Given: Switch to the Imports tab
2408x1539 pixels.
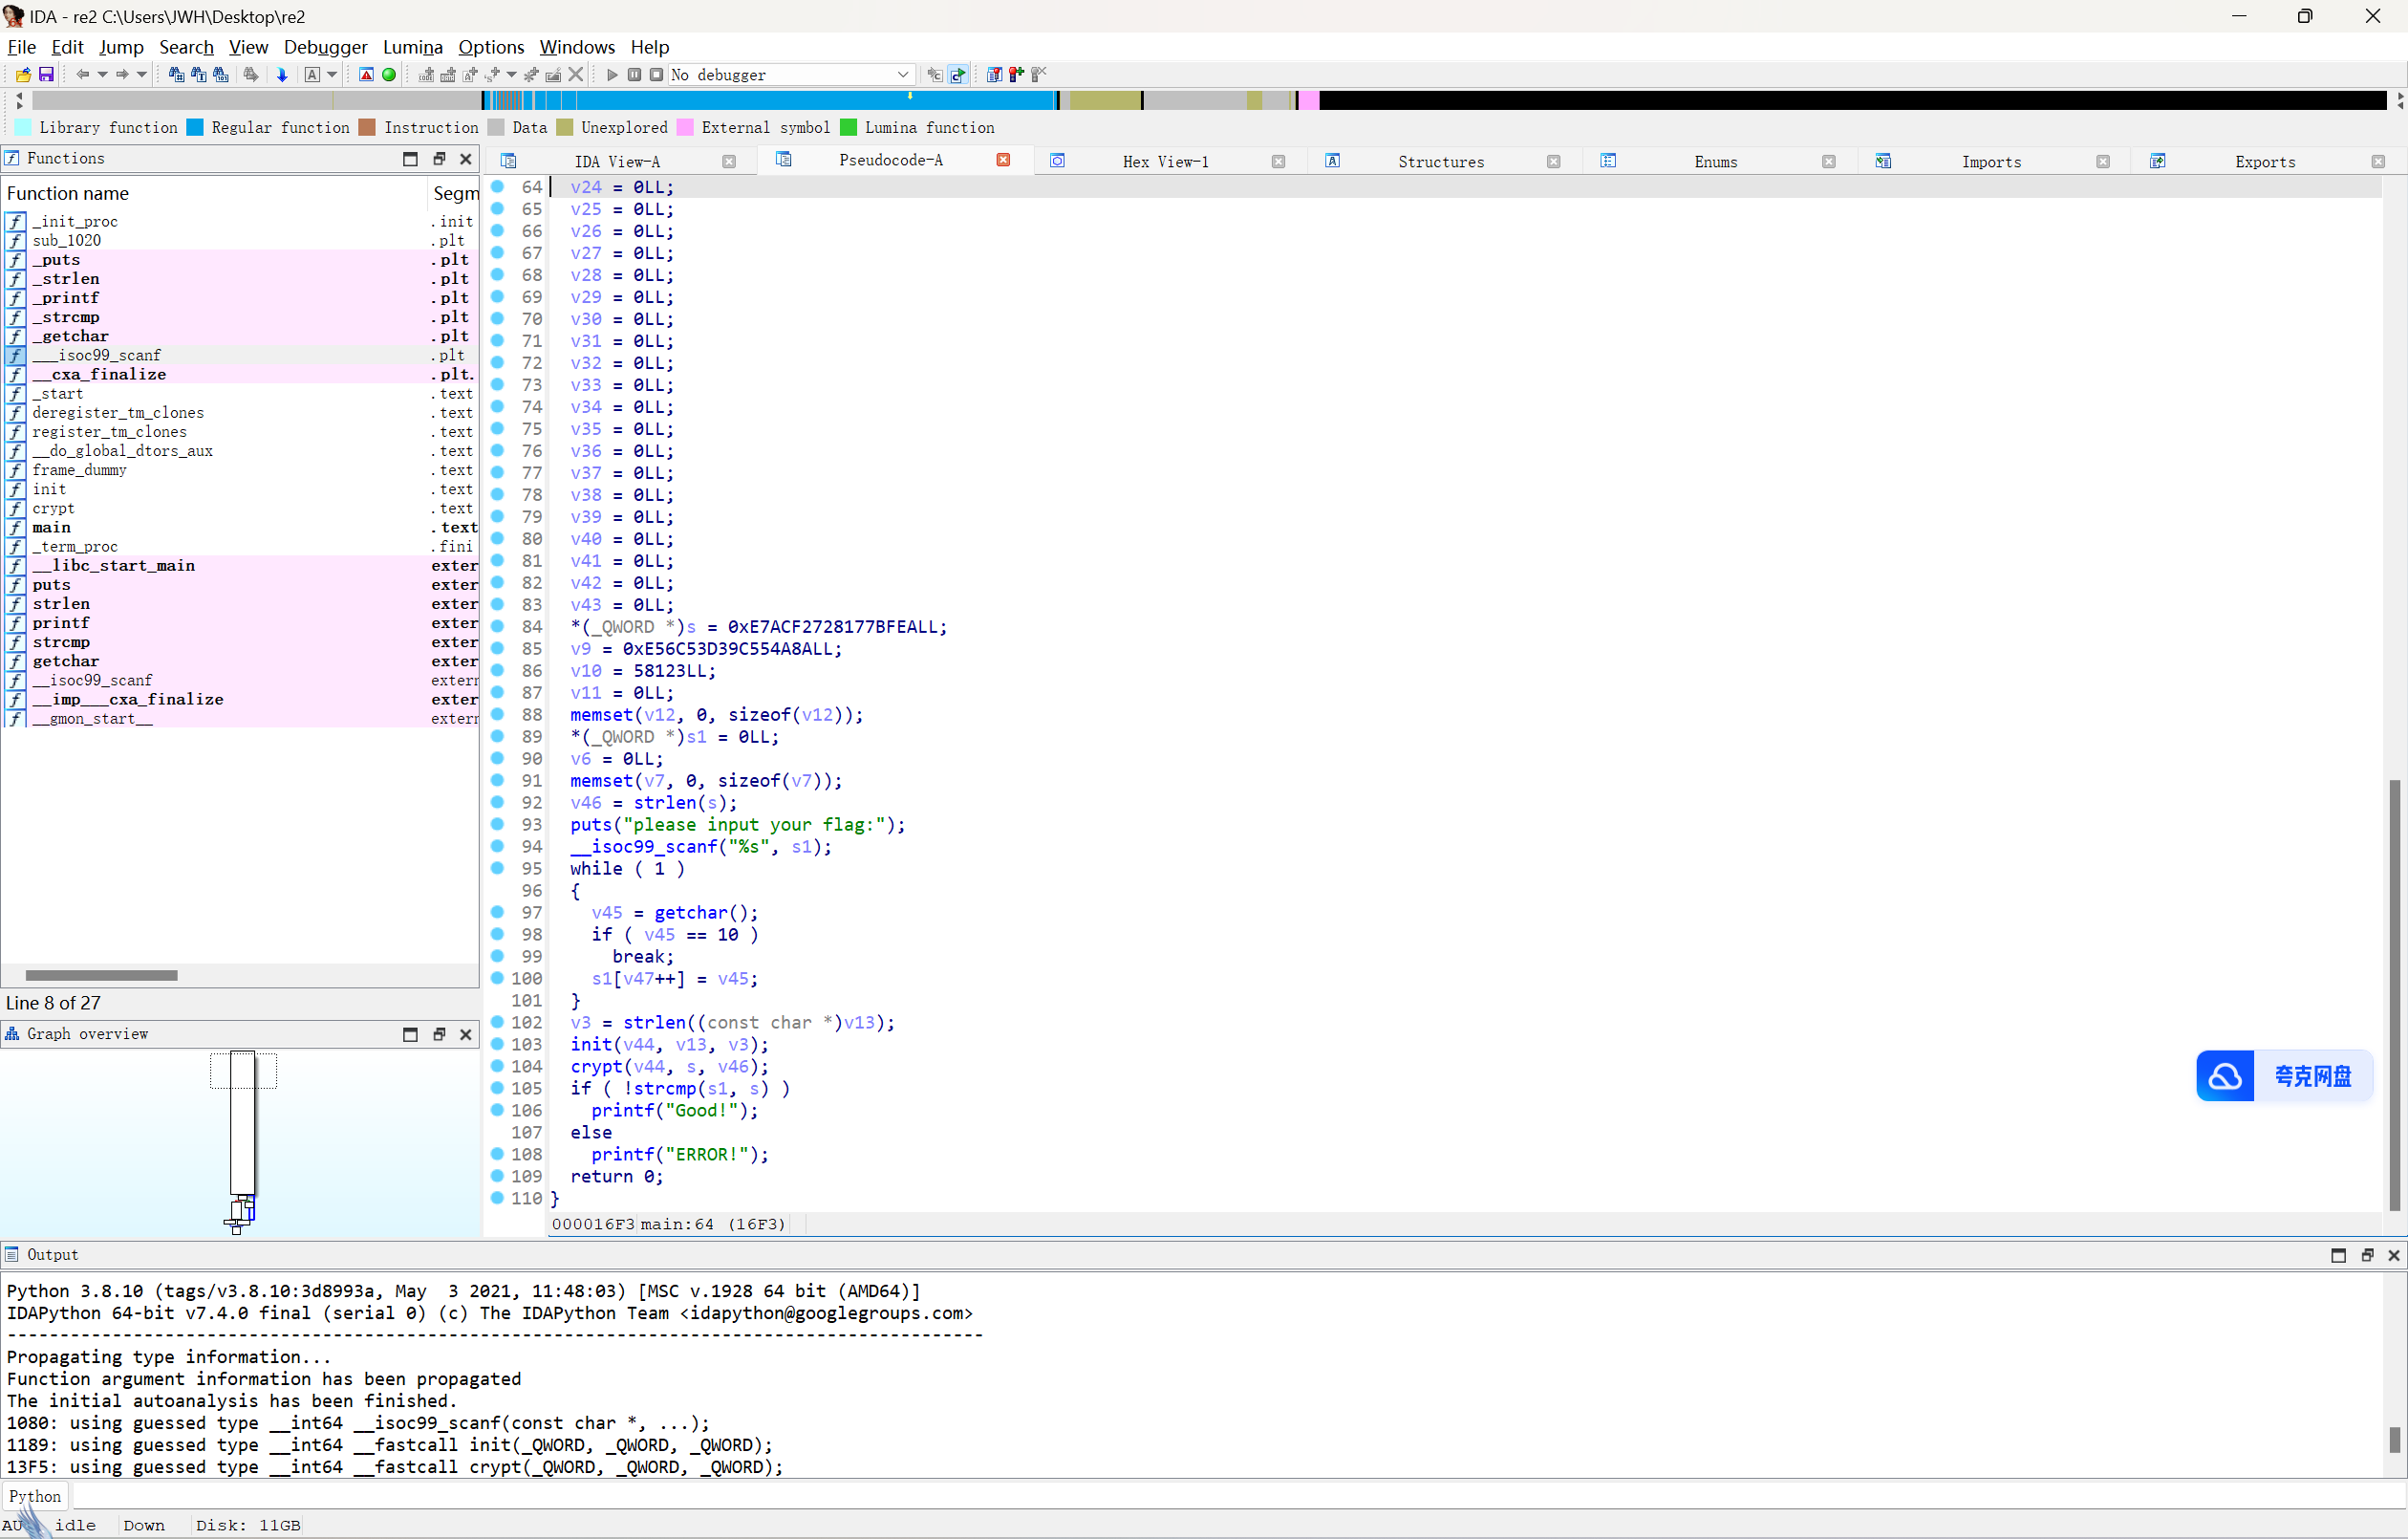Looking at the screenshot, I should (1990, 163).
